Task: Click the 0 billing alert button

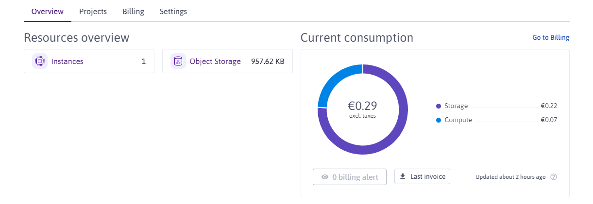Action: [350, 177]
